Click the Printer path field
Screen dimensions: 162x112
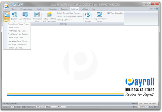coord(148,104)
